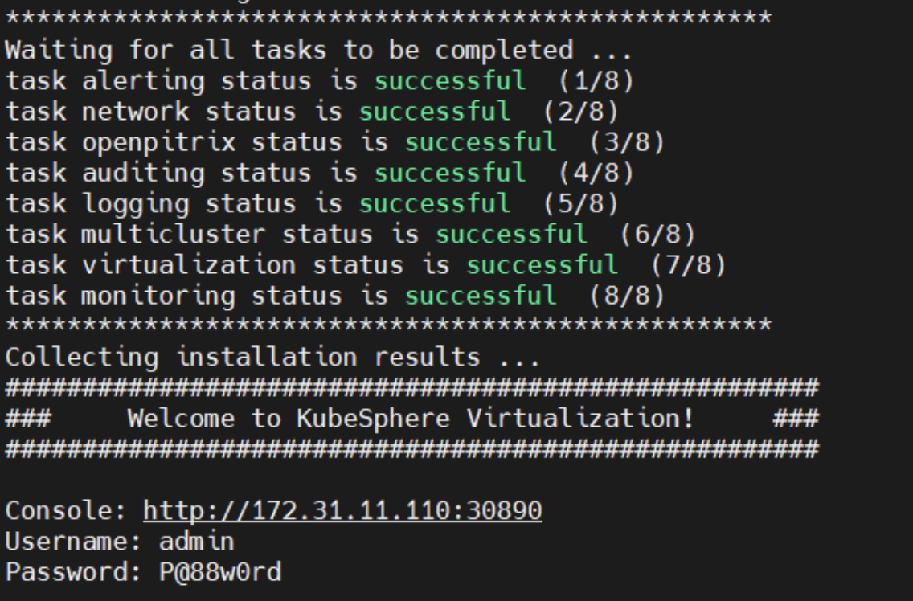Click the green 'successful' on monitoring line
913x601 pixels.
click(x=481, y=295)
